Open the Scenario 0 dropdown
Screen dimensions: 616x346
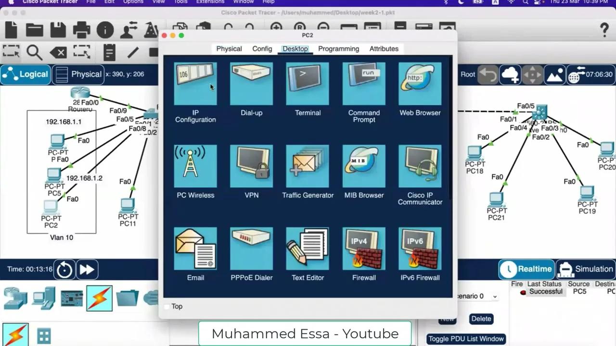(475, 296)
